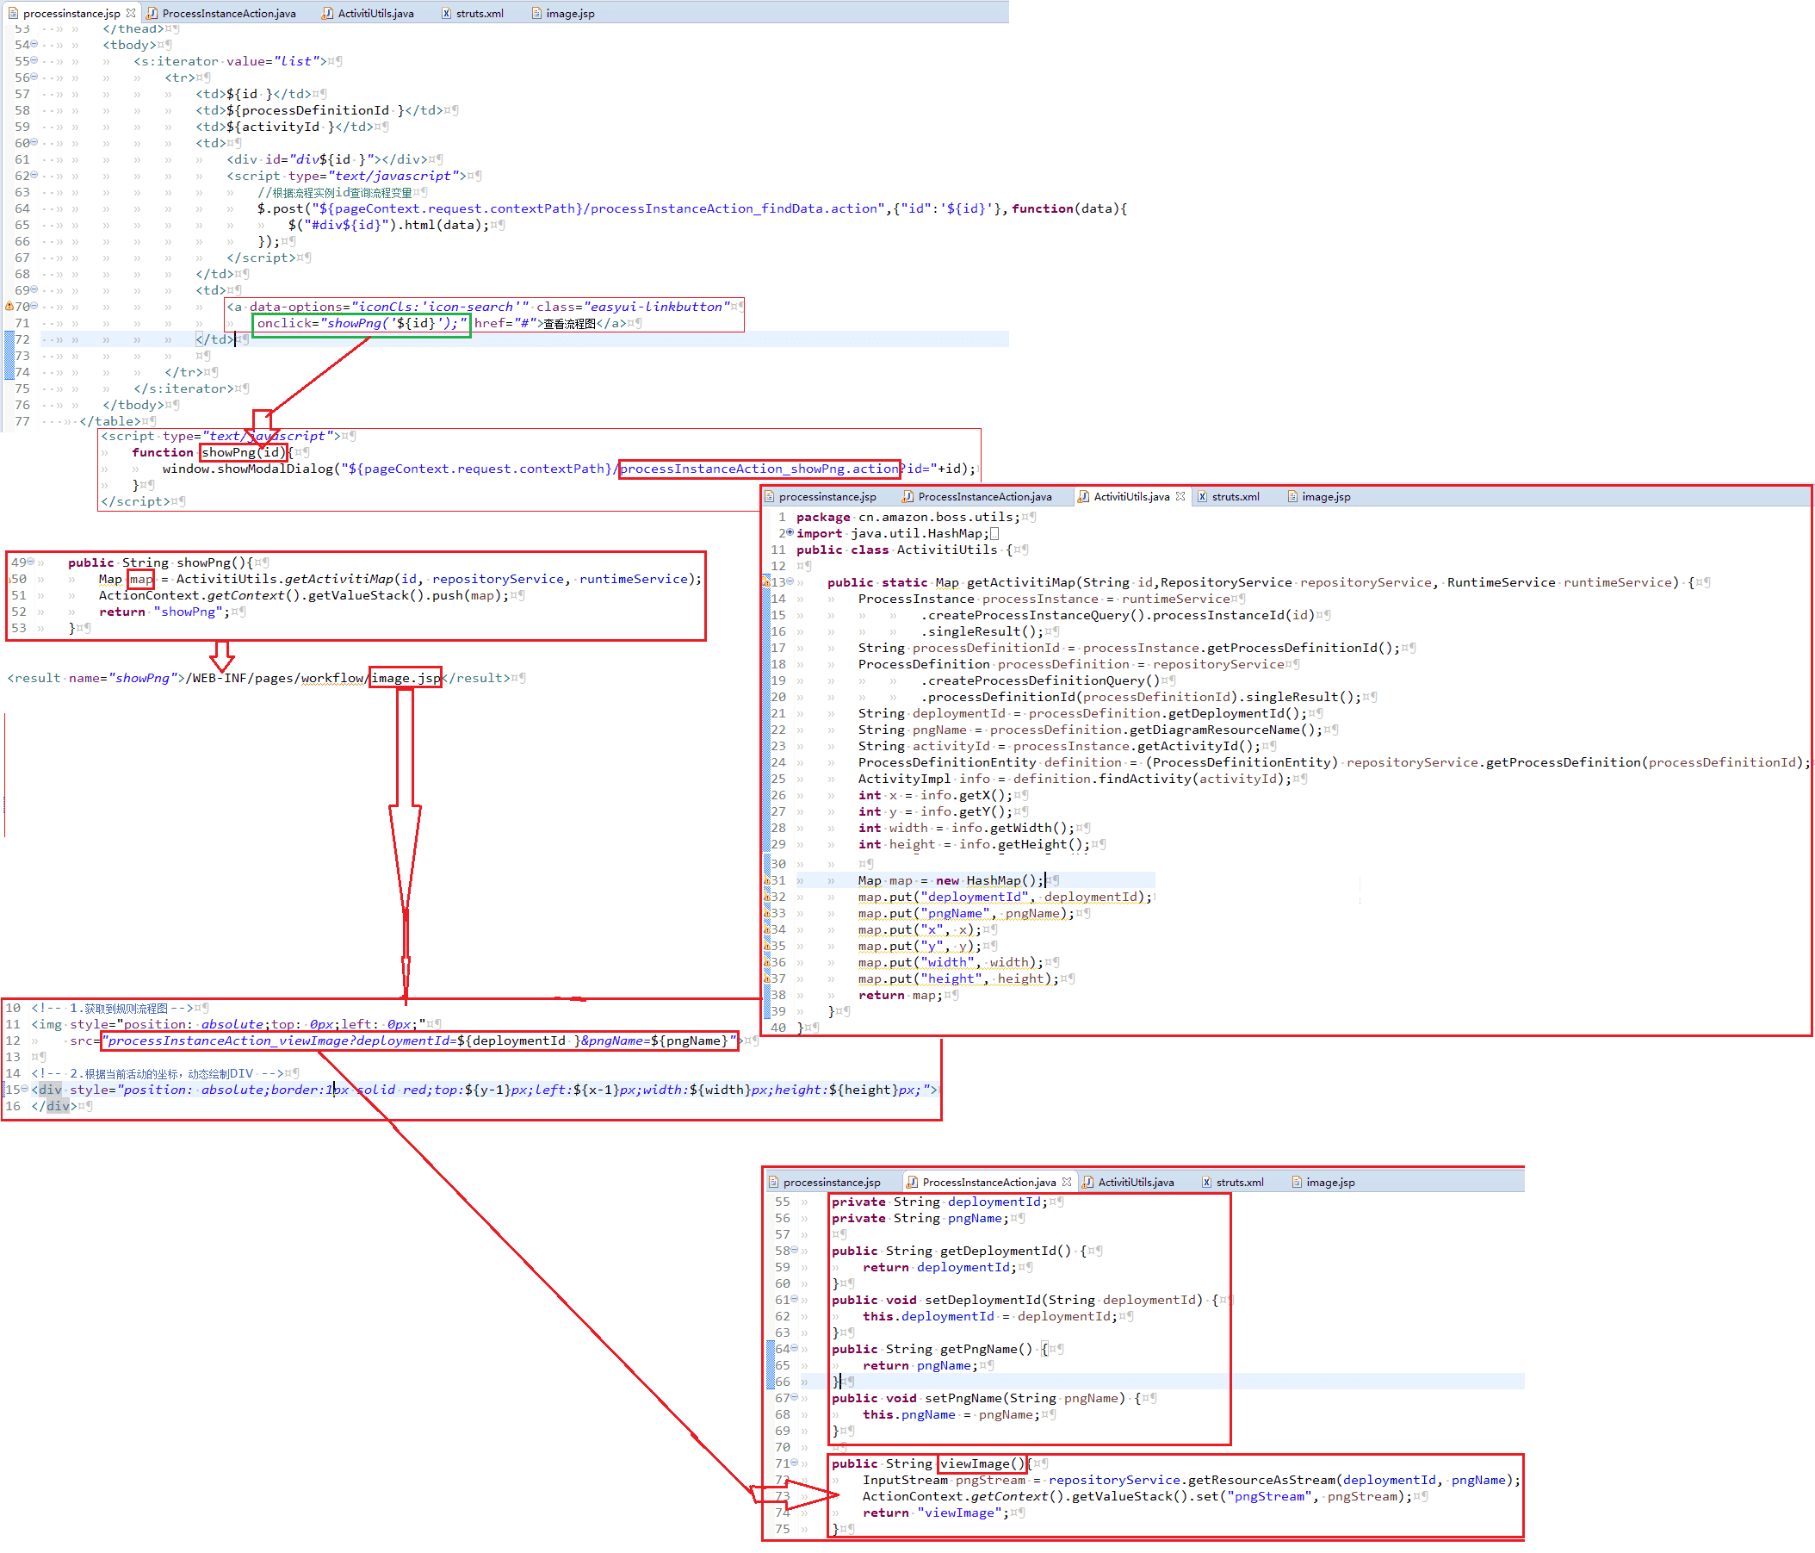Viewport: 1815px width, 1553px height.
Task: Collapse the div fold on line 15 of image.jsp
Action: click(x=24, y=1089)
